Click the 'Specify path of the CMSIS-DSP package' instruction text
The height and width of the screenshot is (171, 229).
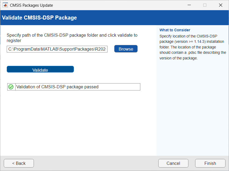[72, 38]
